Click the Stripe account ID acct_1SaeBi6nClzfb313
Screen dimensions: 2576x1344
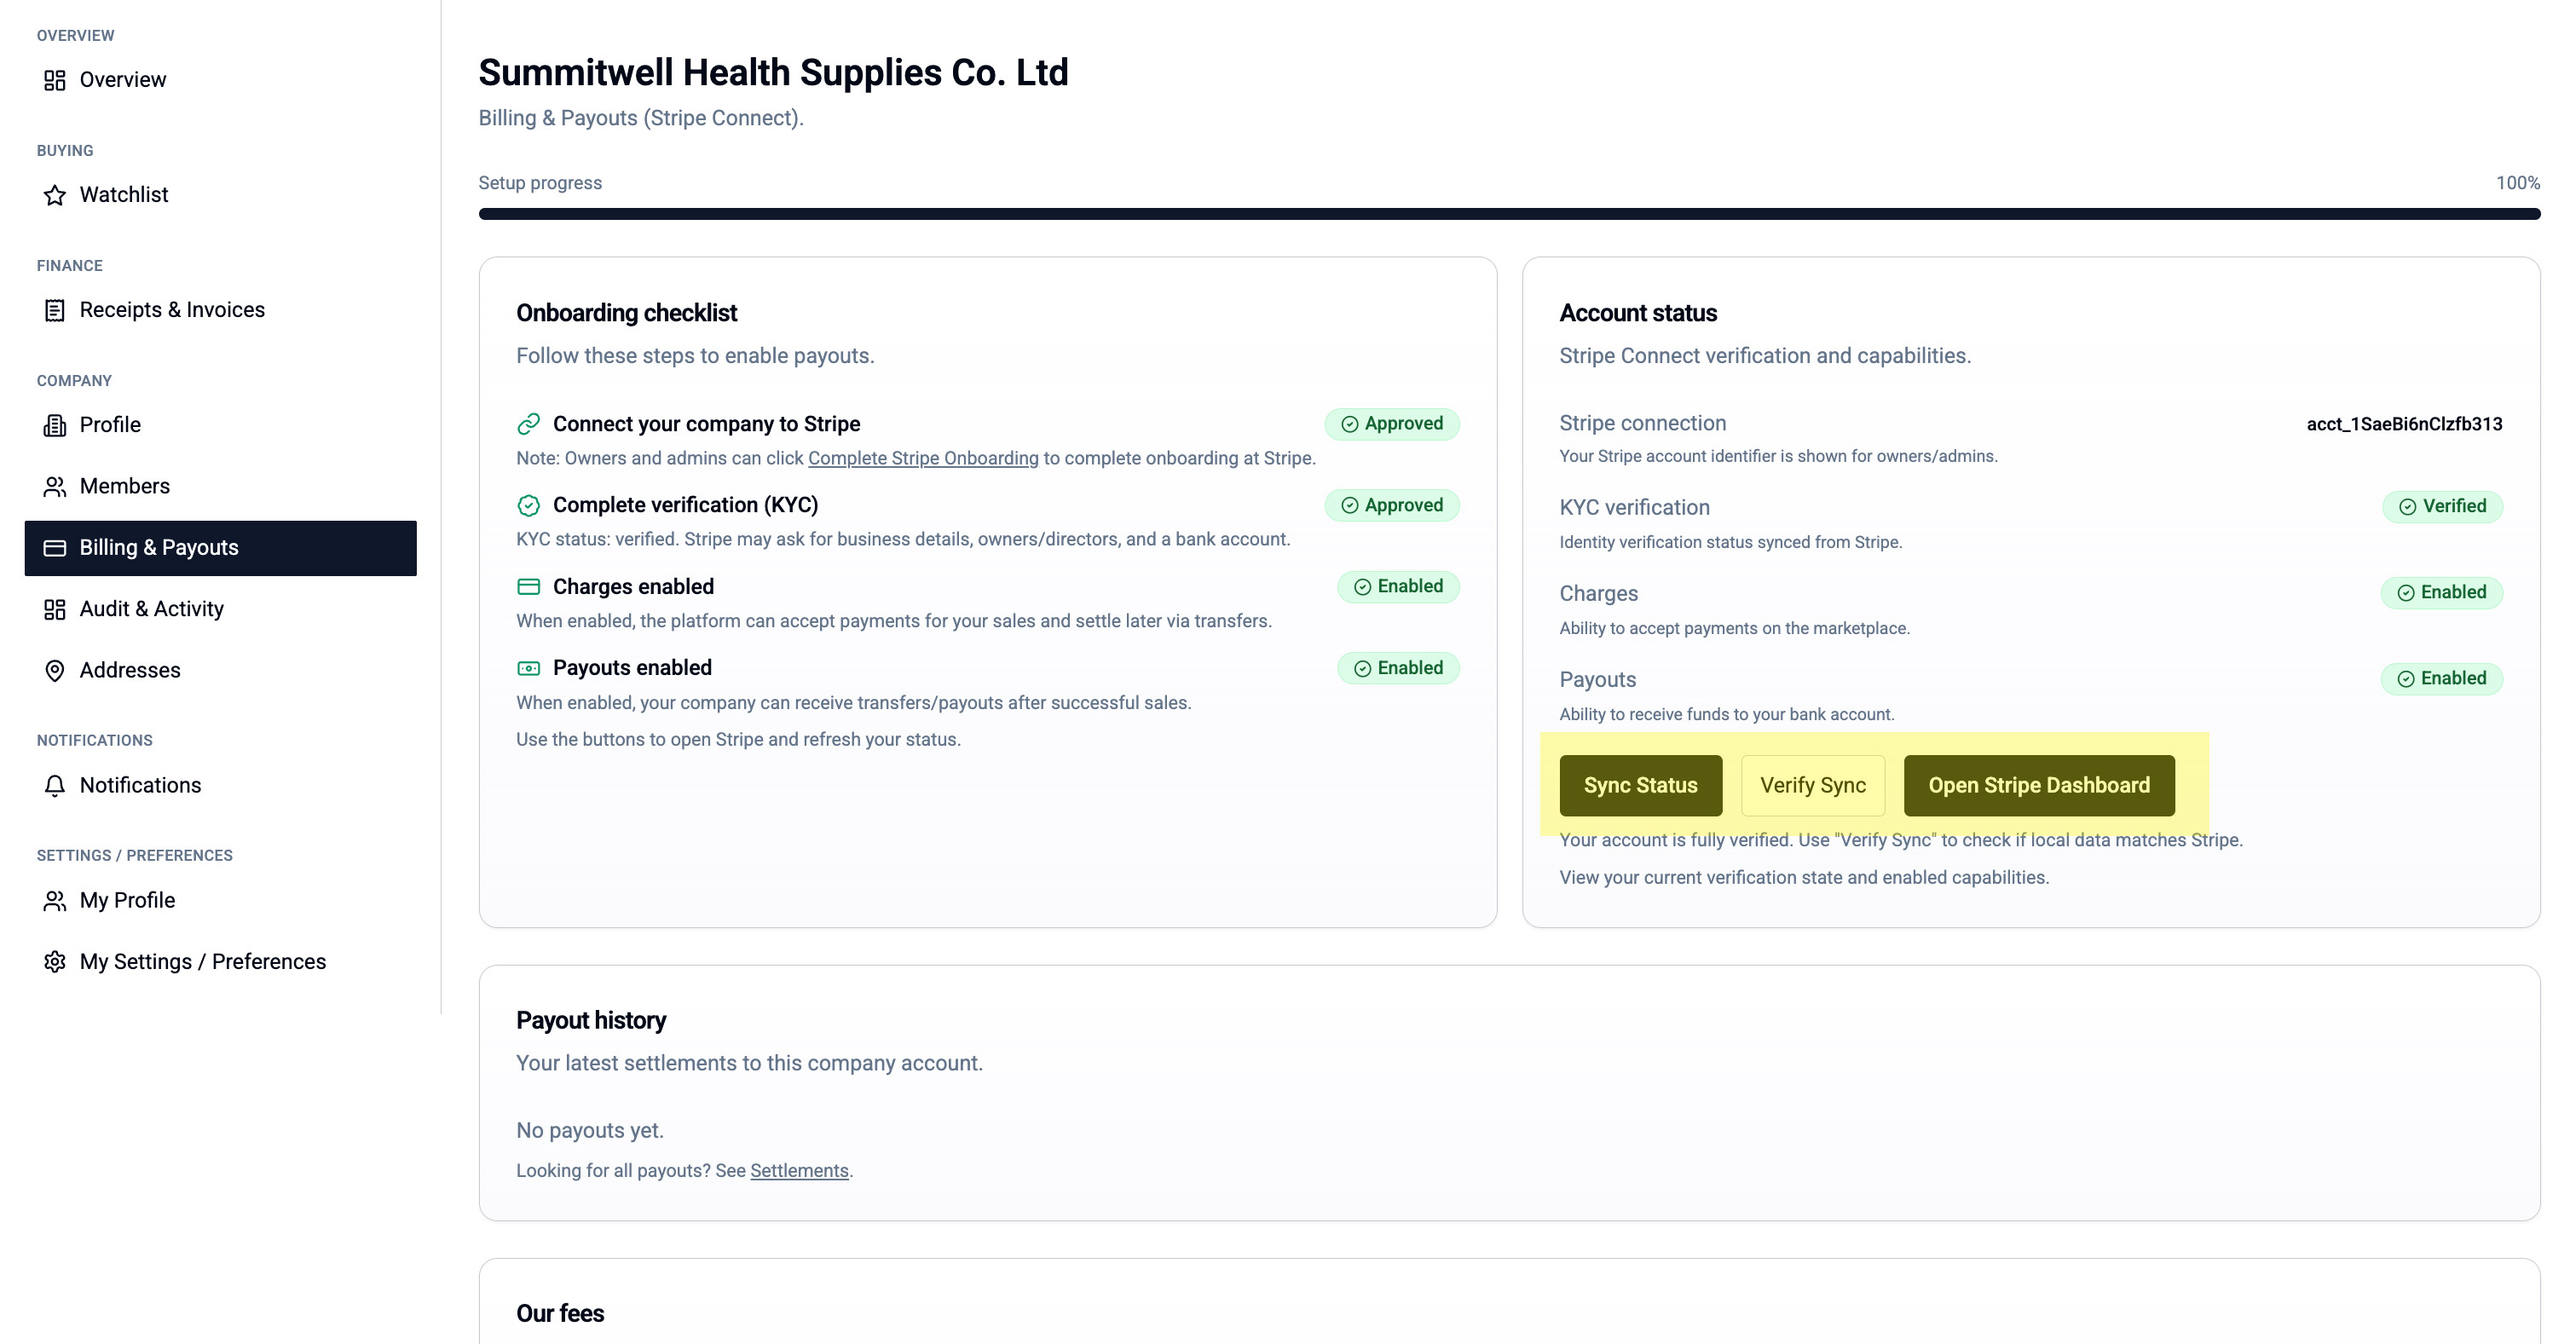tap(2404, 424)
